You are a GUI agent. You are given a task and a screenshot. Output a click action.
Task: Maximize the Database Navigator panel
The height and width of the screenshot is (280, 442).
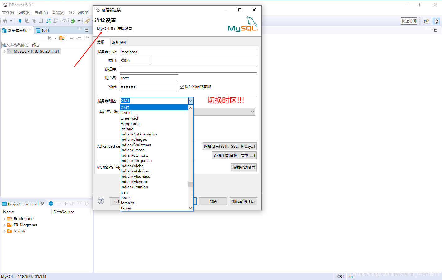click(87, 30)
